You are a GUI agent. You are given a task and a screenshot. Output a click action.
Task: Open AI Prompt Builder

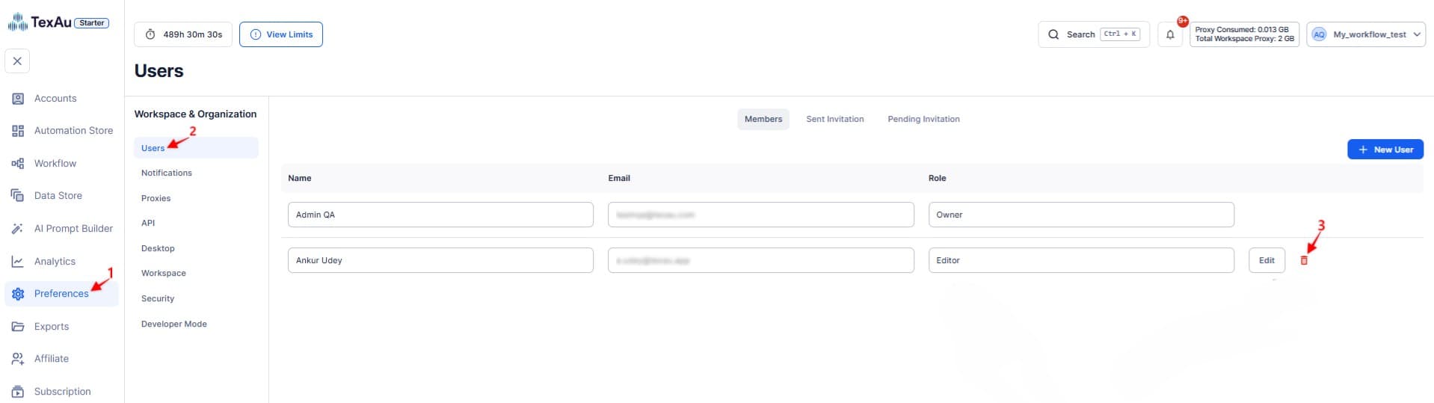pyautogui.click(x=73, y=229)
